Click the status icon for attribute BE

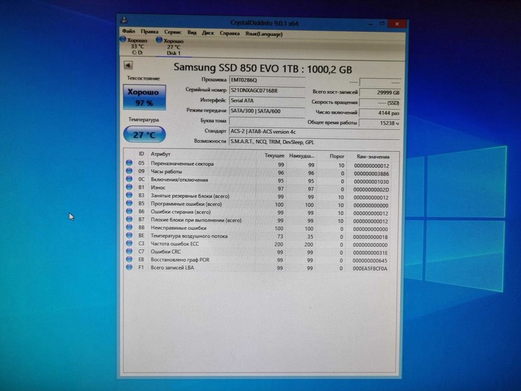coord(129,235)
